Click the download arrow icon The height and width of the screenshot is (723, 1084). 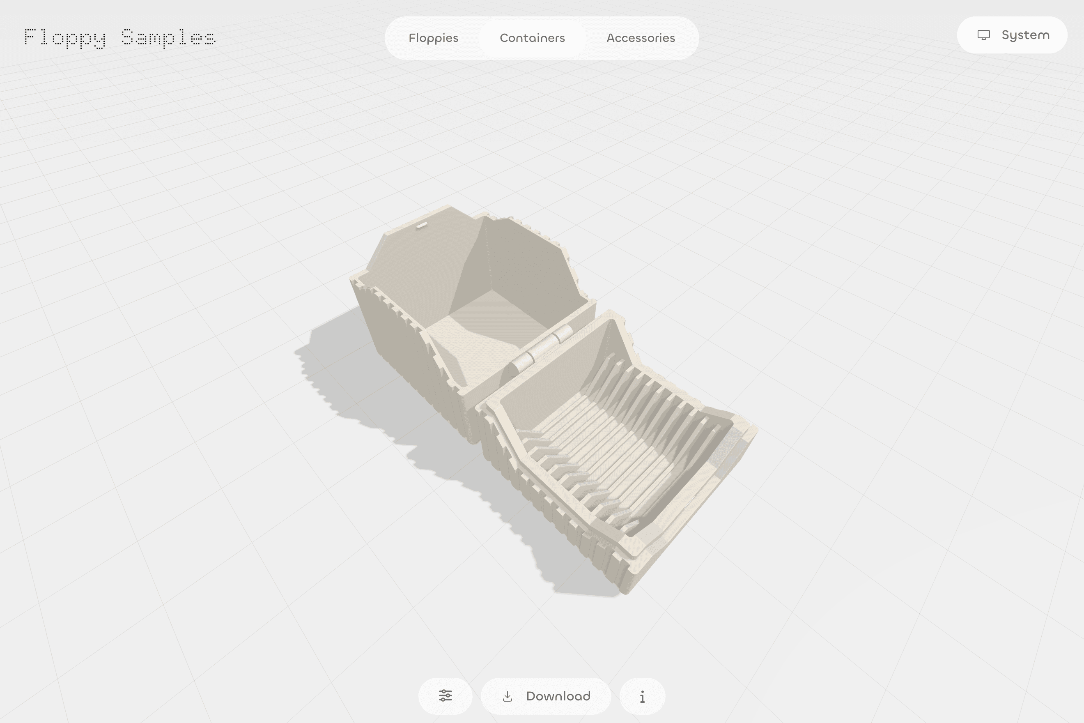pyautogui.click(x=508, y=696)
